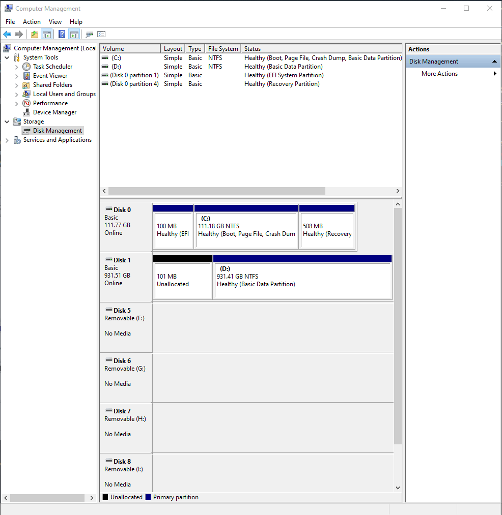Click the volume list horizontal scrollbar left arrow
Viewport: 502px width, 515px height.
[104, 191]
